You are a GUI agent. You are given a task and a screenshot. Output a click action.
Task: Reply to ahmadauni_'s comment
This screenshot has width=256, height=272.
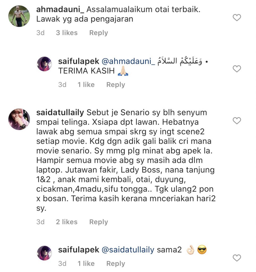point(99,33)
